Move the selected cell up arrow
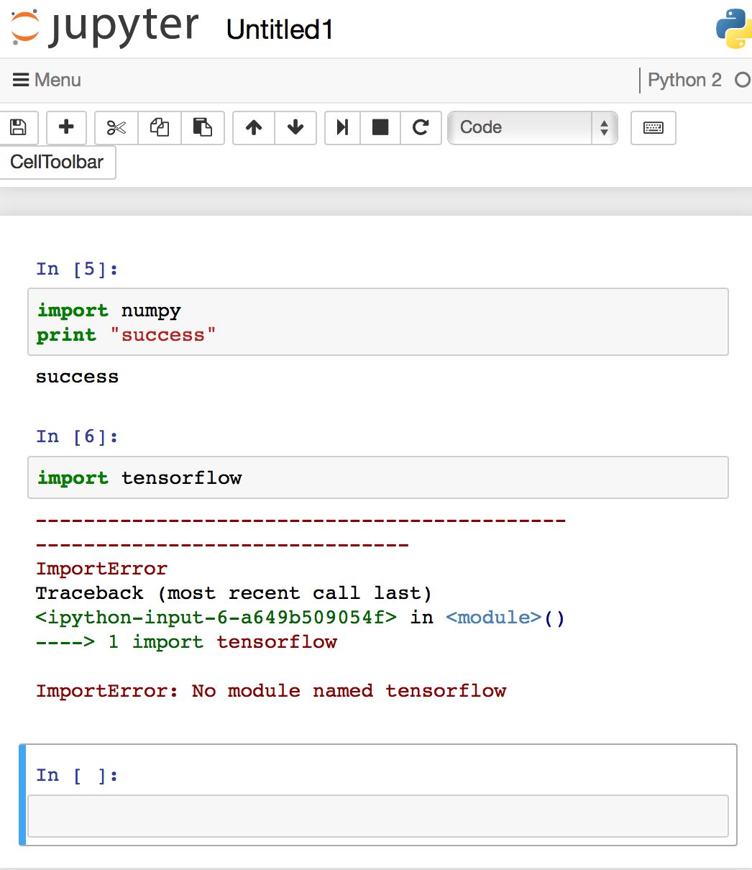This screenshot has height=870, width=752. coord(254,128)
